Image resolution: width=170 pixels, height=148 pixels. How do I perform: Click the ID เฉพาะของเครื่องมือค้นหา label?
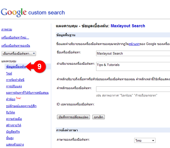[x=75, y=105]
